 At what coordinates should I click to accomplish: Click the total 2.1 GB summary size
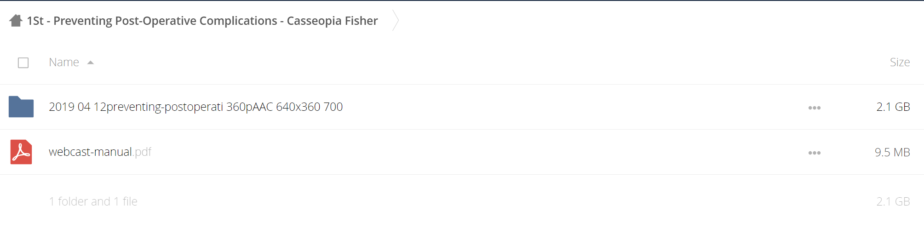(893, 201)
